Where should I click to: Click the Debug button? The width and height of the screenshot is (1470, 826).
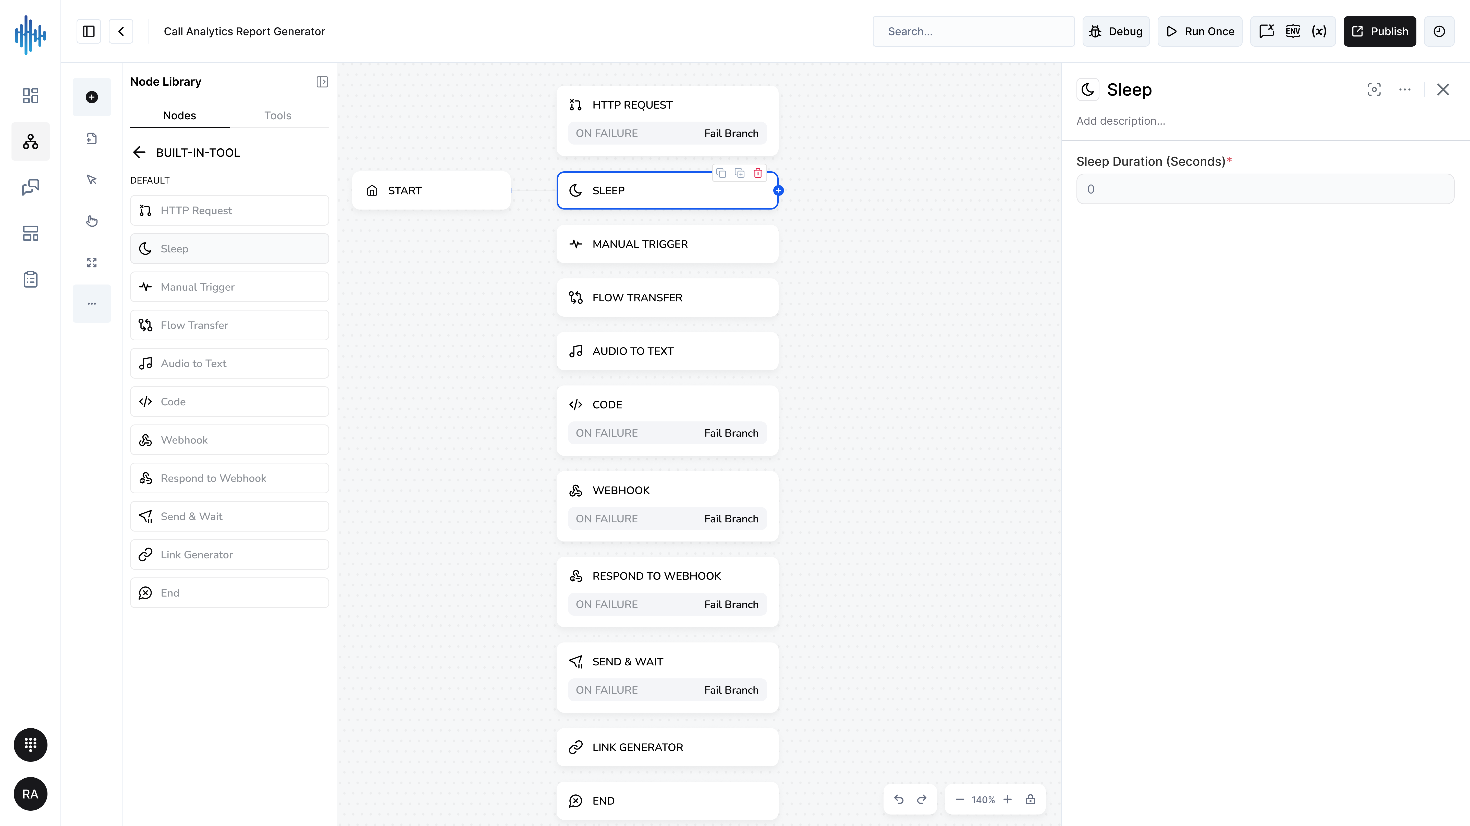pos(1116,31)
